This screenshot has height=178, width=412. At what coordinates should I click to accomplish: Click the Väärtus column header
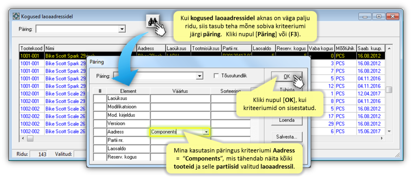180,91
